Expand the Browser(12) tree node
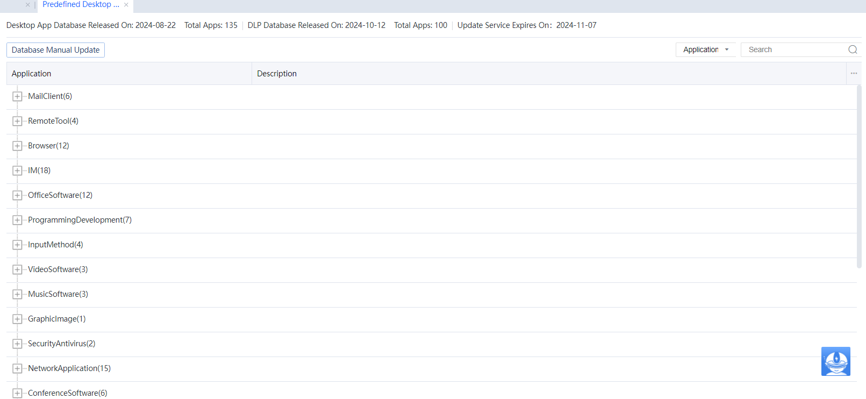 click(x=17, y=146)
